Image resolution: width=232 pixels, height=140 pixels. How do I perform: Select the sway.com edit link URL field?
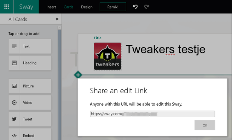pos(152,114)
